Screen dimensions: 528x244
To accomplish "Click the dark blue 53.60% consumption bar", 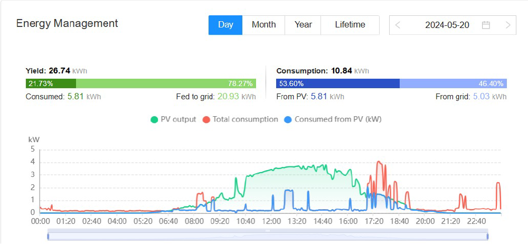I will 338,83.
